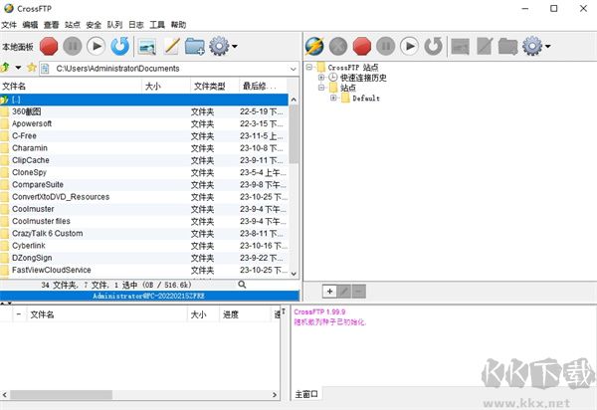The height and width of the screenshot is (410, 597).
Task: Click the greyed new folder icon in remote toolbar
Action: coord(507,47)
